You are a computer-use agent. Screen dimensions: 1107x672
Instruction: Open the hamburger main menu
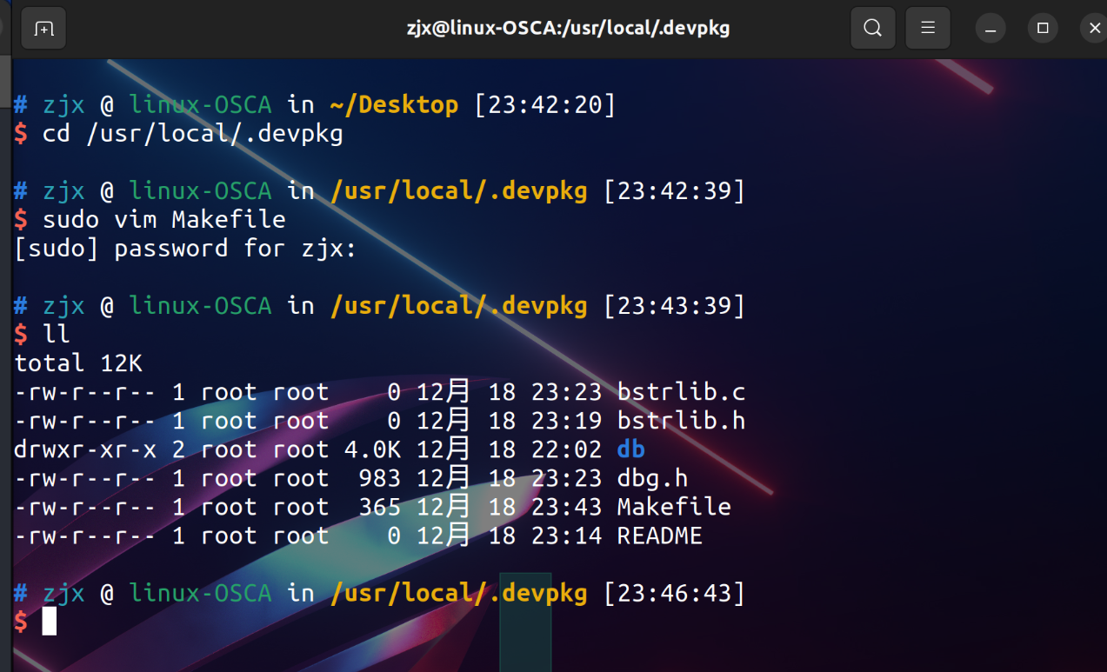pyautogui.click(x=928, y=29)
